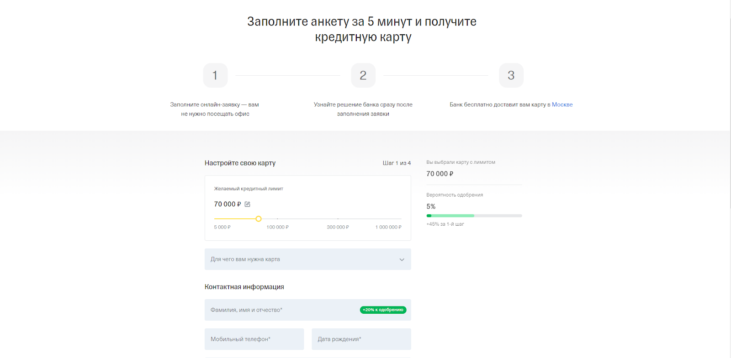731x358 pixels.
Task: Set the slider to the 5 000 ₽ mark
Action: click(x=215, y=219)
